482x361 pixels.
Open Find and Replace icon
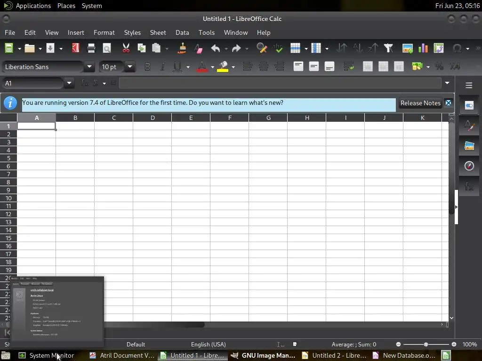[262, 48]
